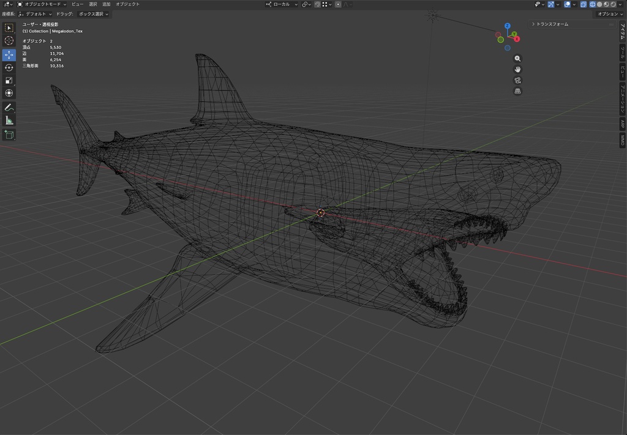Toggle X-ray mode button

584,4
